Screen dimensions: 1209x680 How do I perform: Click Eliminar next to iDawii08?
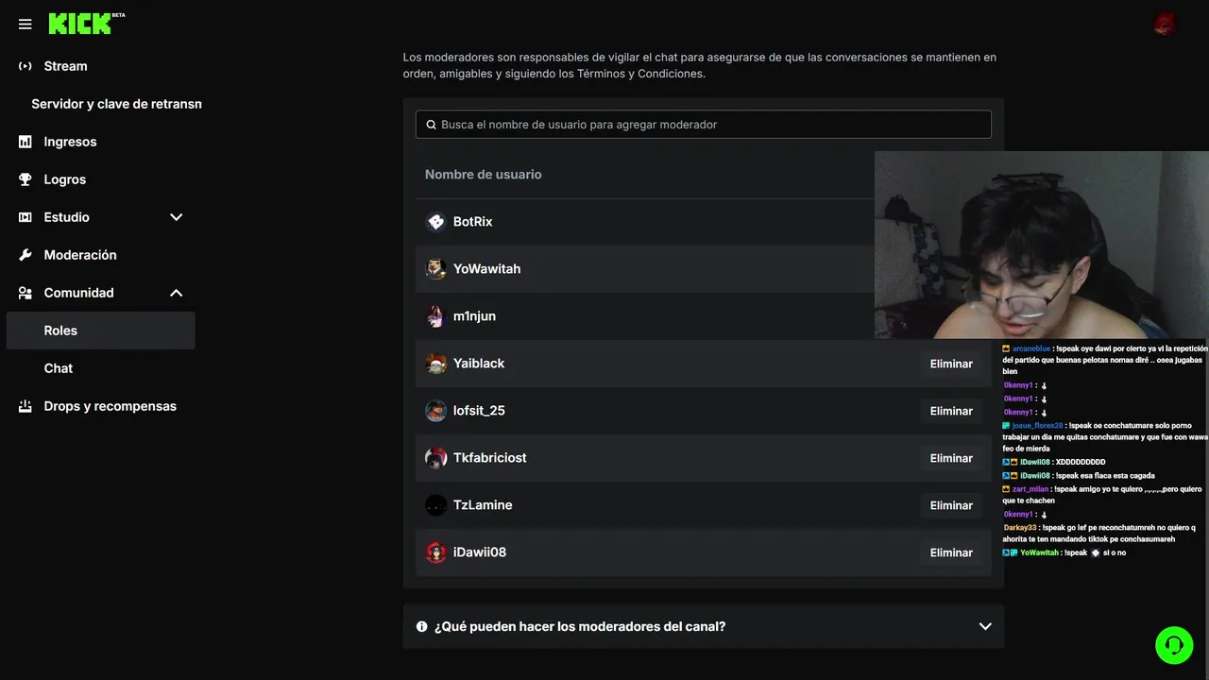[x=951, y=552]
